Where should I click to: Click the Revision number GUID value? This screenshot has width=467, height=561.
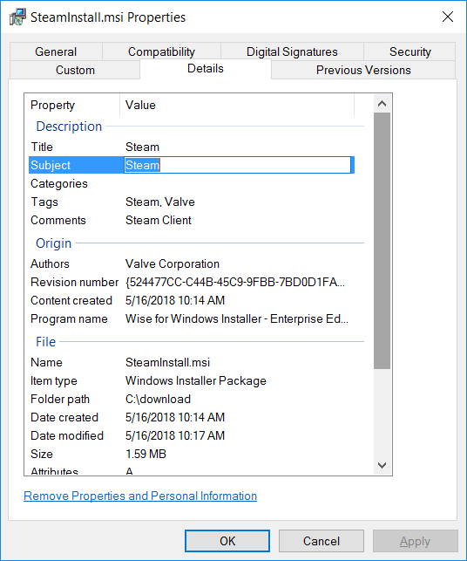pyautogui.click(x=235, y=282)
